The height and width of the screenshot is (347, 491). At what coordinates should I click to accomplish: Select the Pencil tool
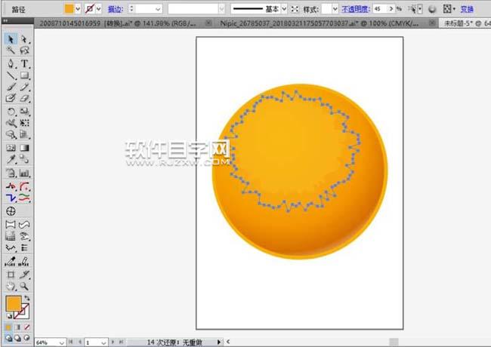point(24,87)
